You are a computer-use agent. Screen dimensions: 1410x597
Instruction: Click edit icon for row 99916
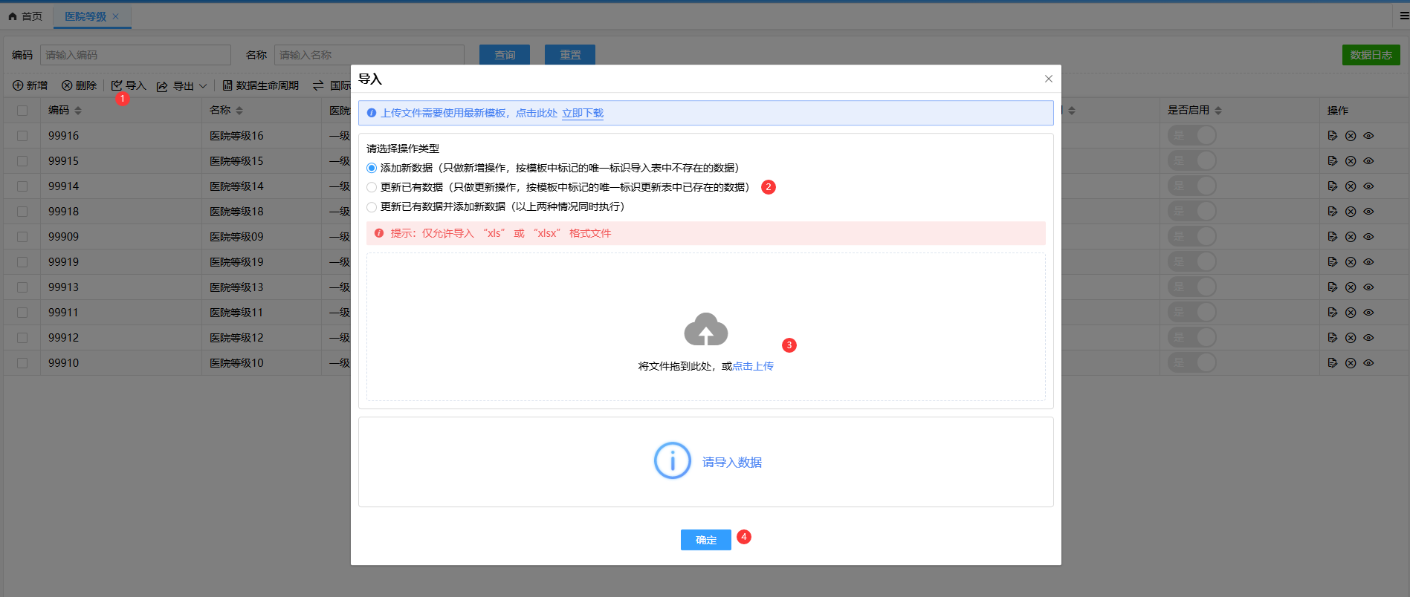[1332, 136]
